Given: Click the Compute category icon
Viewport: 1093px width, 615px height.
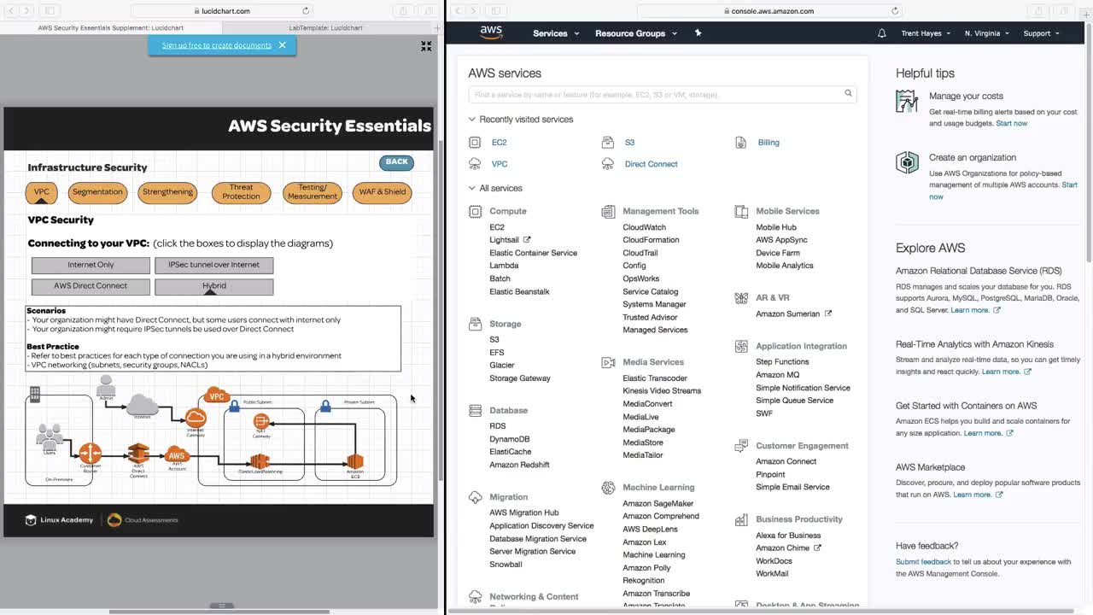Looking at the screenshot, I should click(475, 211).
